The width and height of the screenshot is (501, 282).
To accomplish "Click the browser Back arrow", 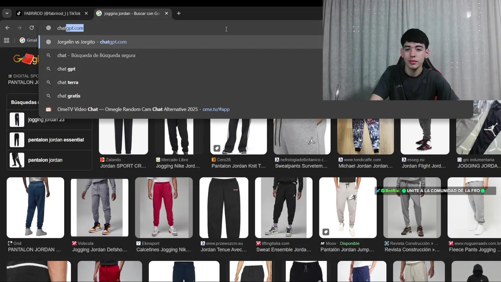I will 7,28.
